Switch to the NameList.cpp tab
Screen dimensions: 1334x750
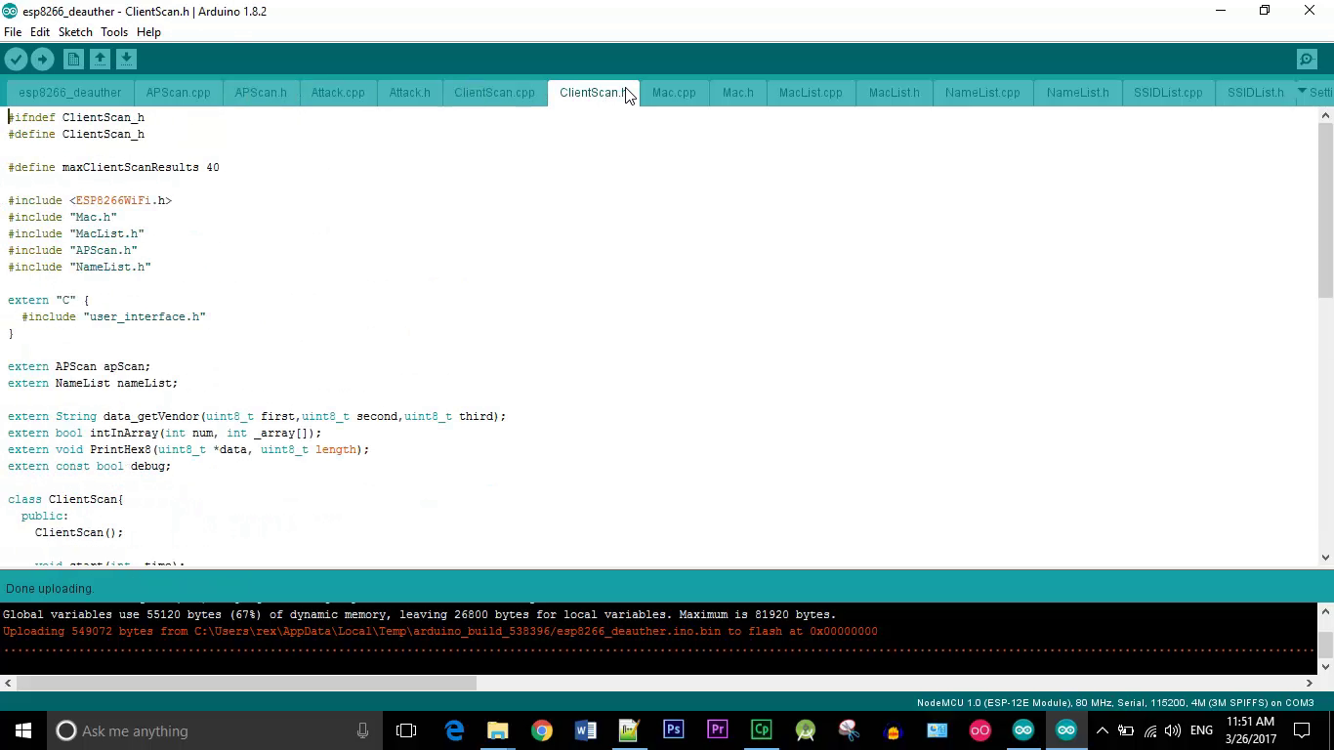point(982,93)
